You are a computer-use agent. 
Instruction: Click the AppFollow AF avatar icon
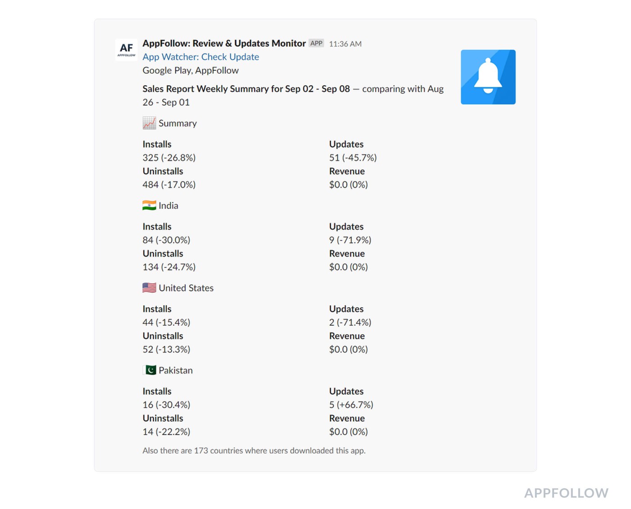[x=126, y=50]
